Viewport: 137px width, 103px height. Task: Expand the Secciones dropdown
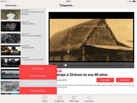(x=12, y=5)
